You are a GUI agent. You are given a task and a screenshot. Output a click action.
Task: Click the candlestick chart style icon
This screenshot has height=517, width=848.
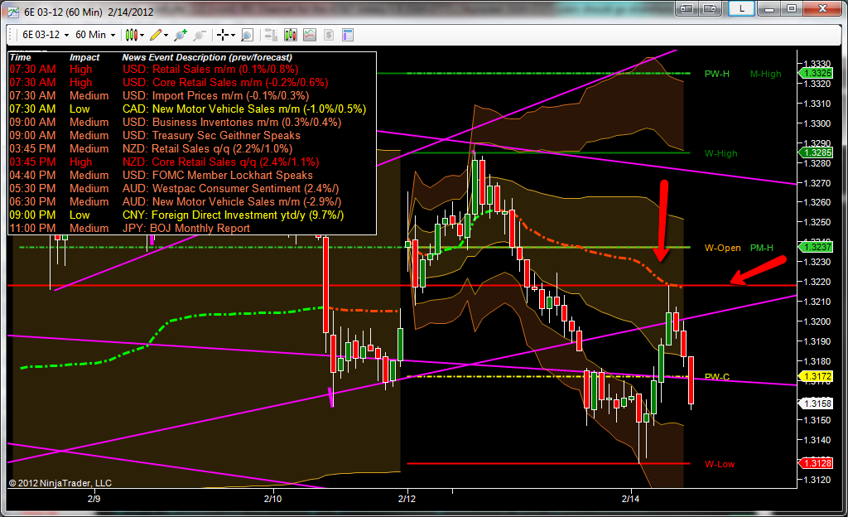coord(131,35)
